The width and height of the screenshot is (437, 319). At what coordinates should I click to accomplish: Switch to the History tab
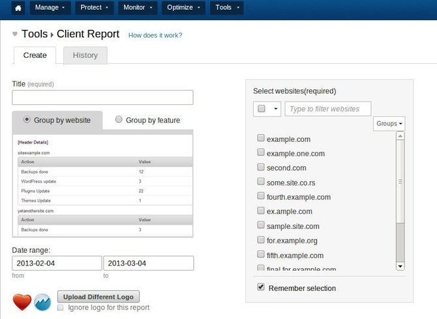pyautogui.click(x=85, y=55)
